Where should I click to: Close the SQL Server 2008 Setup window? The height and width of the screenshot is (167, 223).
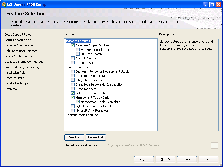(x=218, y=5)
